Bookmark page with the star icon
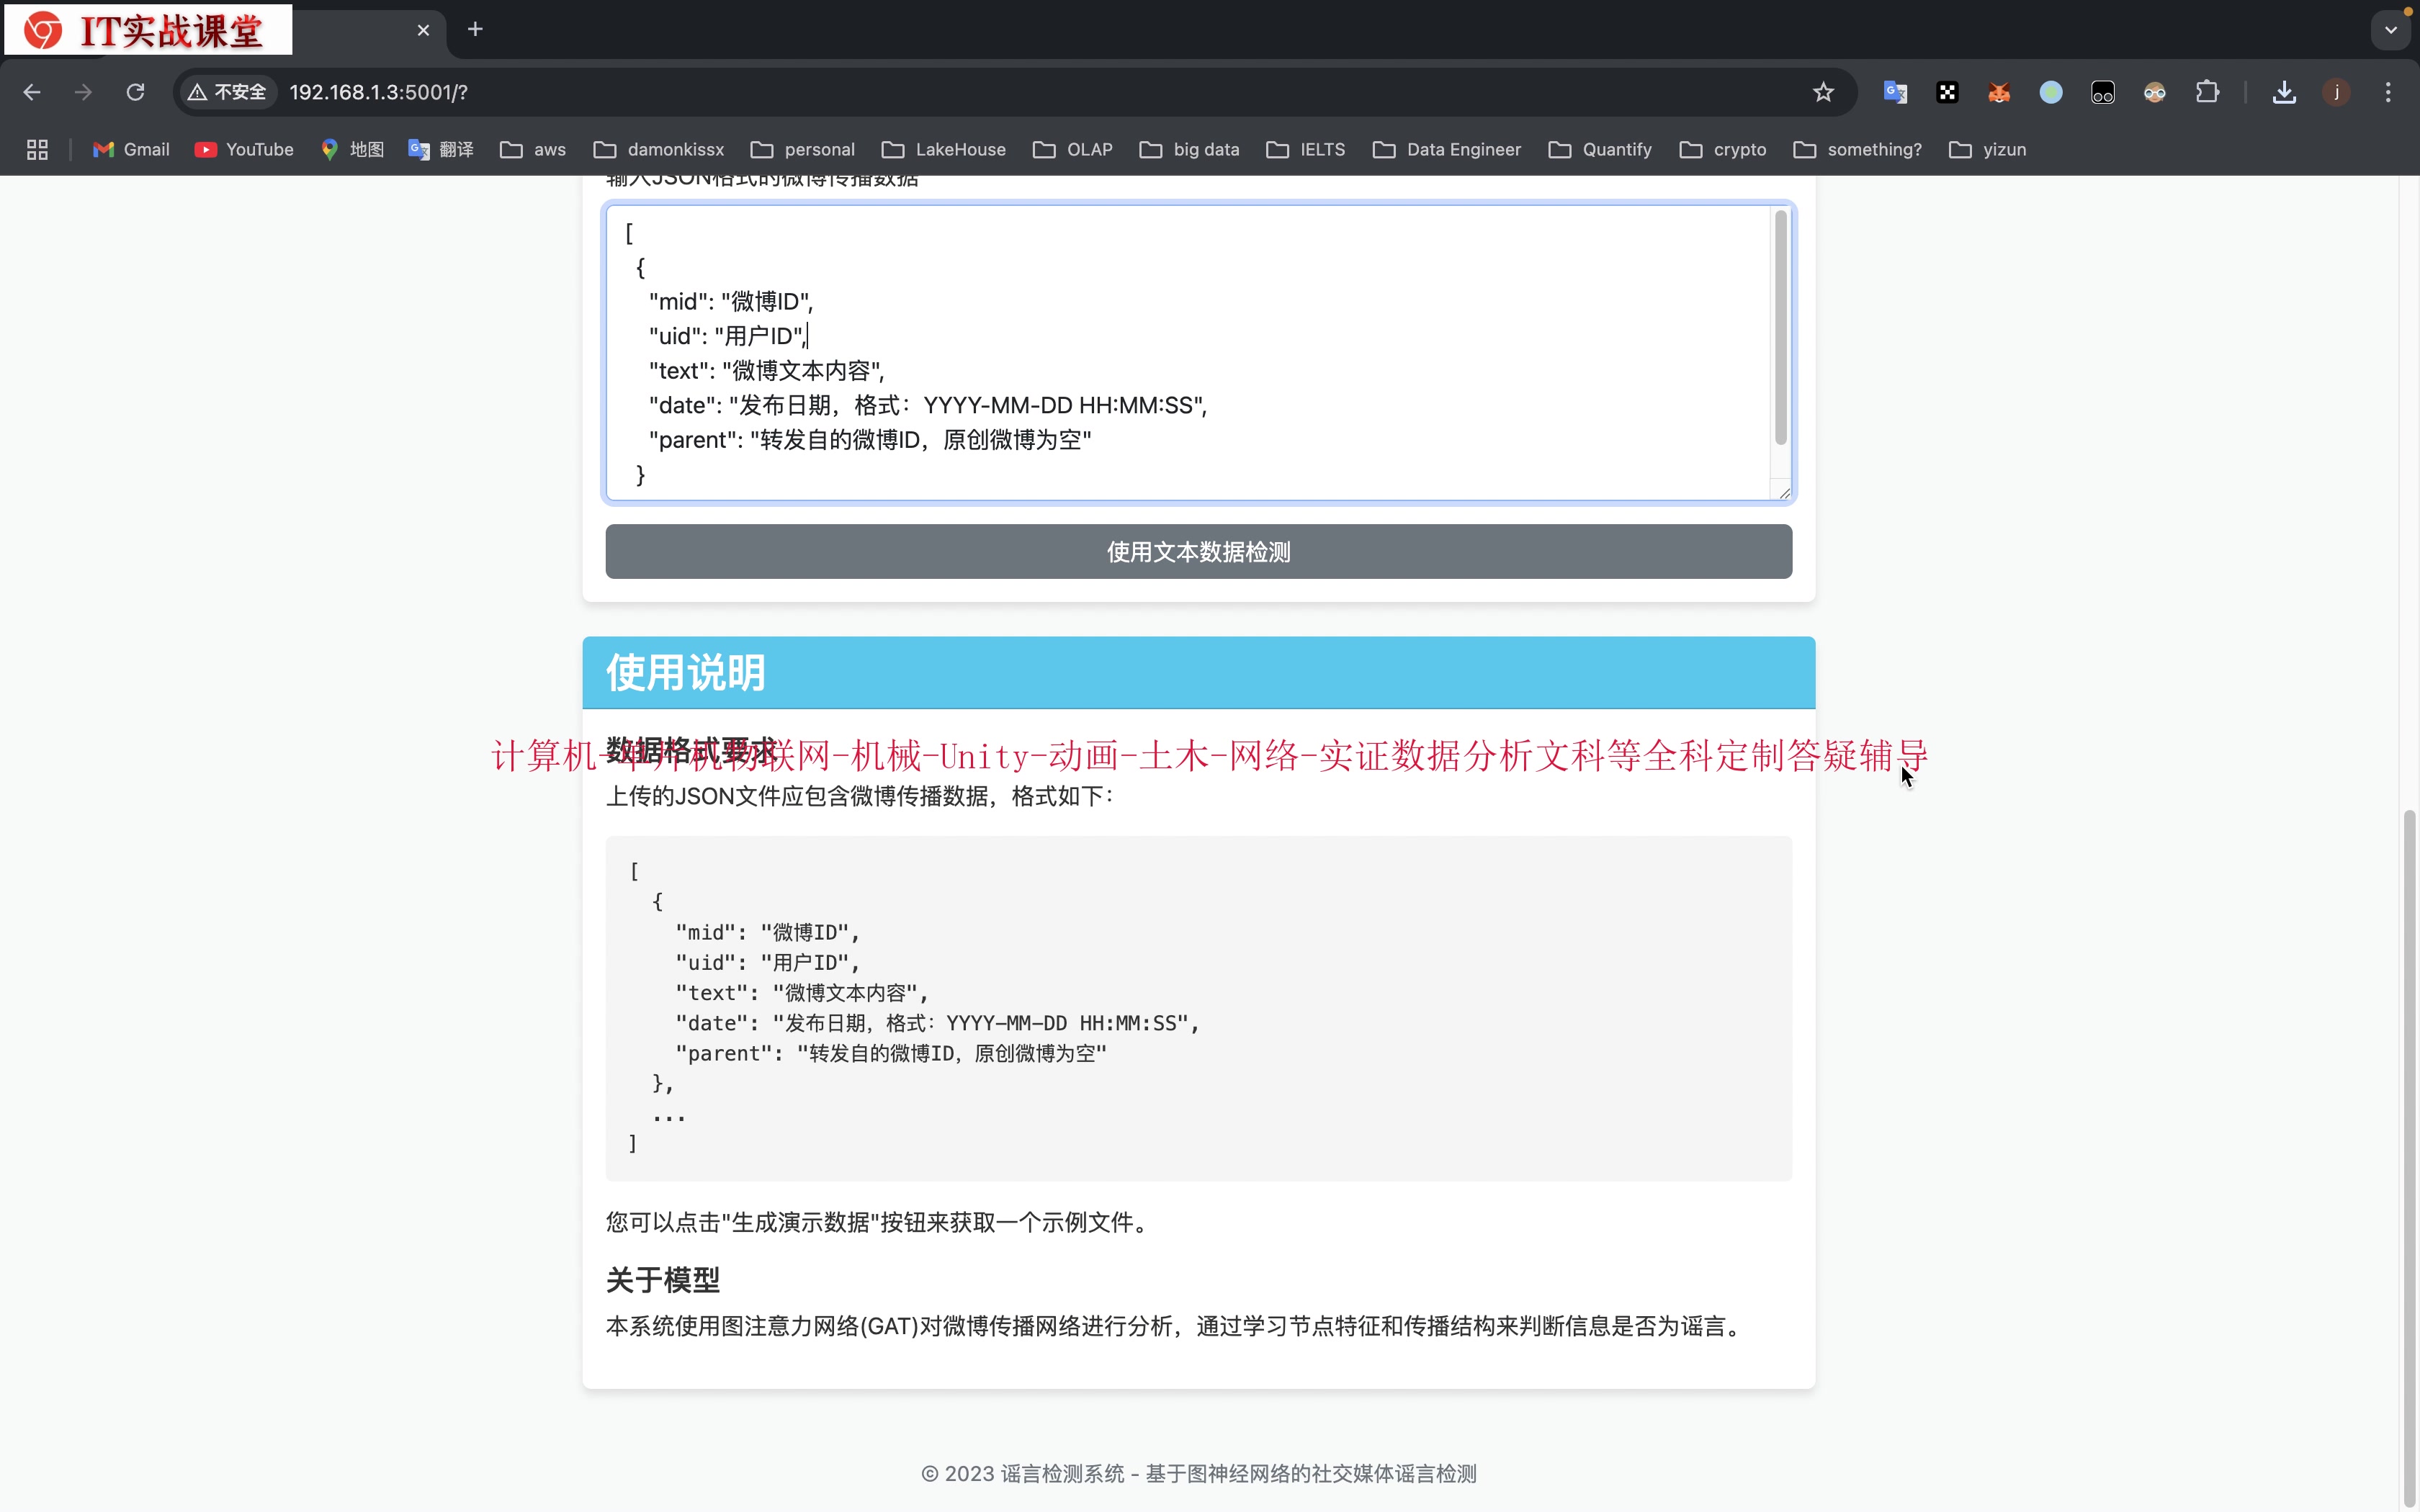2420x1512 pixels. [x=1823, y=92]
